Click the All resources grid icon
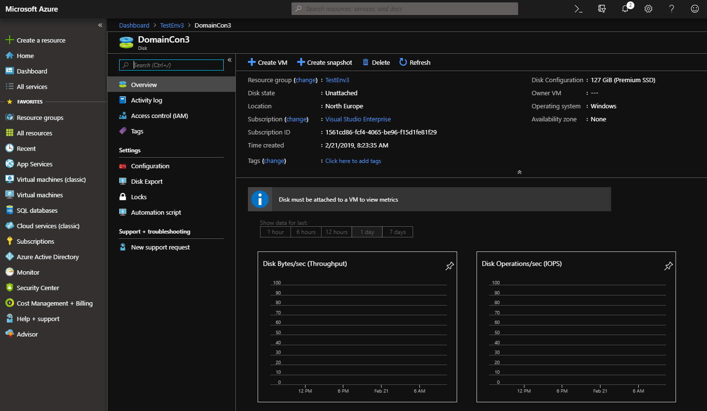This screenshot has width=707, height=411. 9,133
